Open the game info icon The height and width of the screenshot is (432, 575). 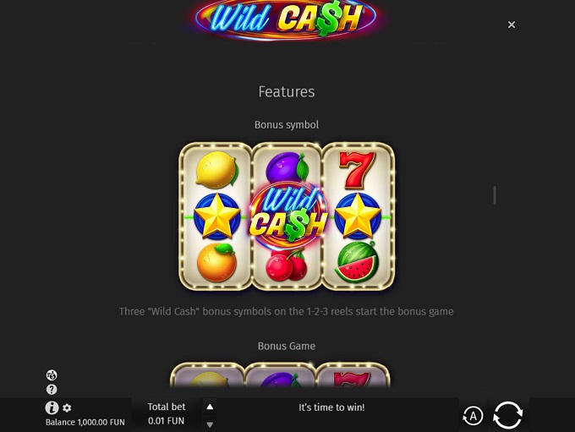[52, 407]
